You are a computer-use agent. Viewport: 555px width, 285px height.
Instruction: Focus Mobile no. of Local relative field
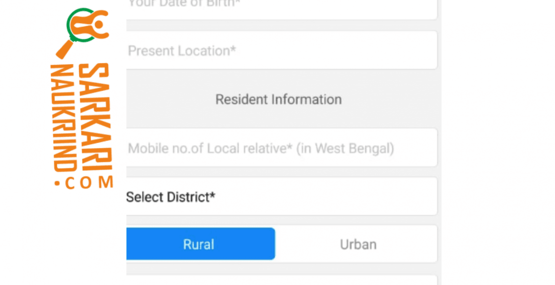coord(282,147)
